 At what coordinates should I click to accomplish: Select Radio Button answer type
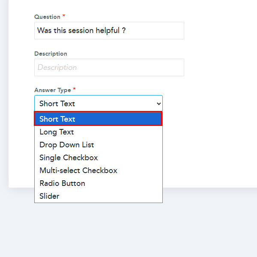(x=62, y=183)
